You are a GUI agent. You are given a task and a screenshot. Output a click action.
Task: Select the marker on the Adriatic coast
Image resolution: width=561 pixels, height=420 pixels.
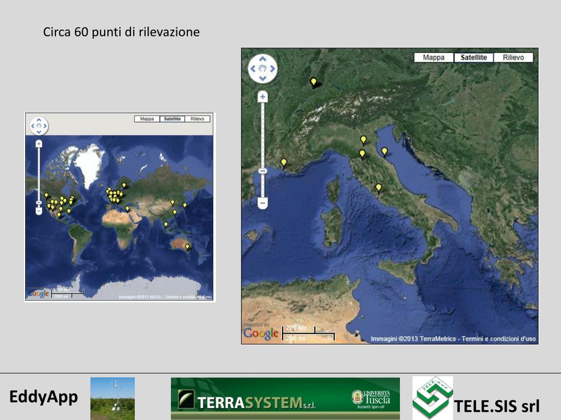pyautogui.click(x=384, y=152)
